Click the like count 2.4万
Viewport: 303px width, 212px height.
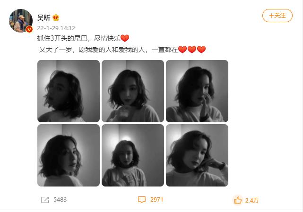(x=252, y=200)
